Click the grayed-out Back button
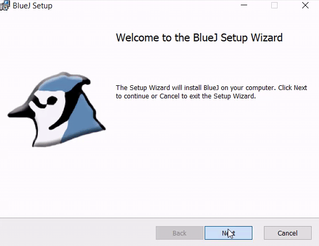 pos(179,233)
